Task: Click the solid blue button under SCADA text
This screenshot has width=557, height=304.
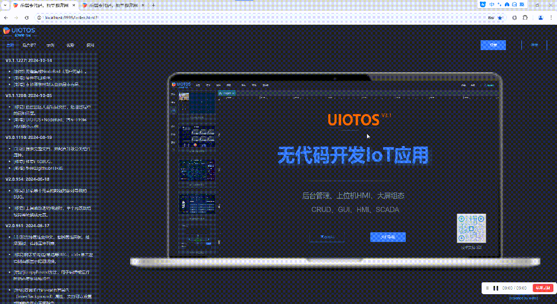Action: point(388,237)
